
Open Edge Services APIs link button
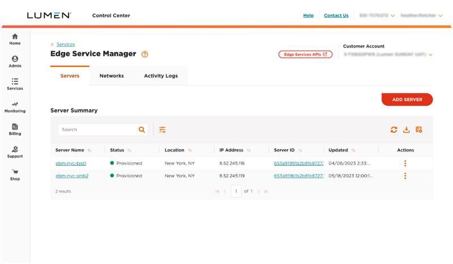(x=305, y=54)
